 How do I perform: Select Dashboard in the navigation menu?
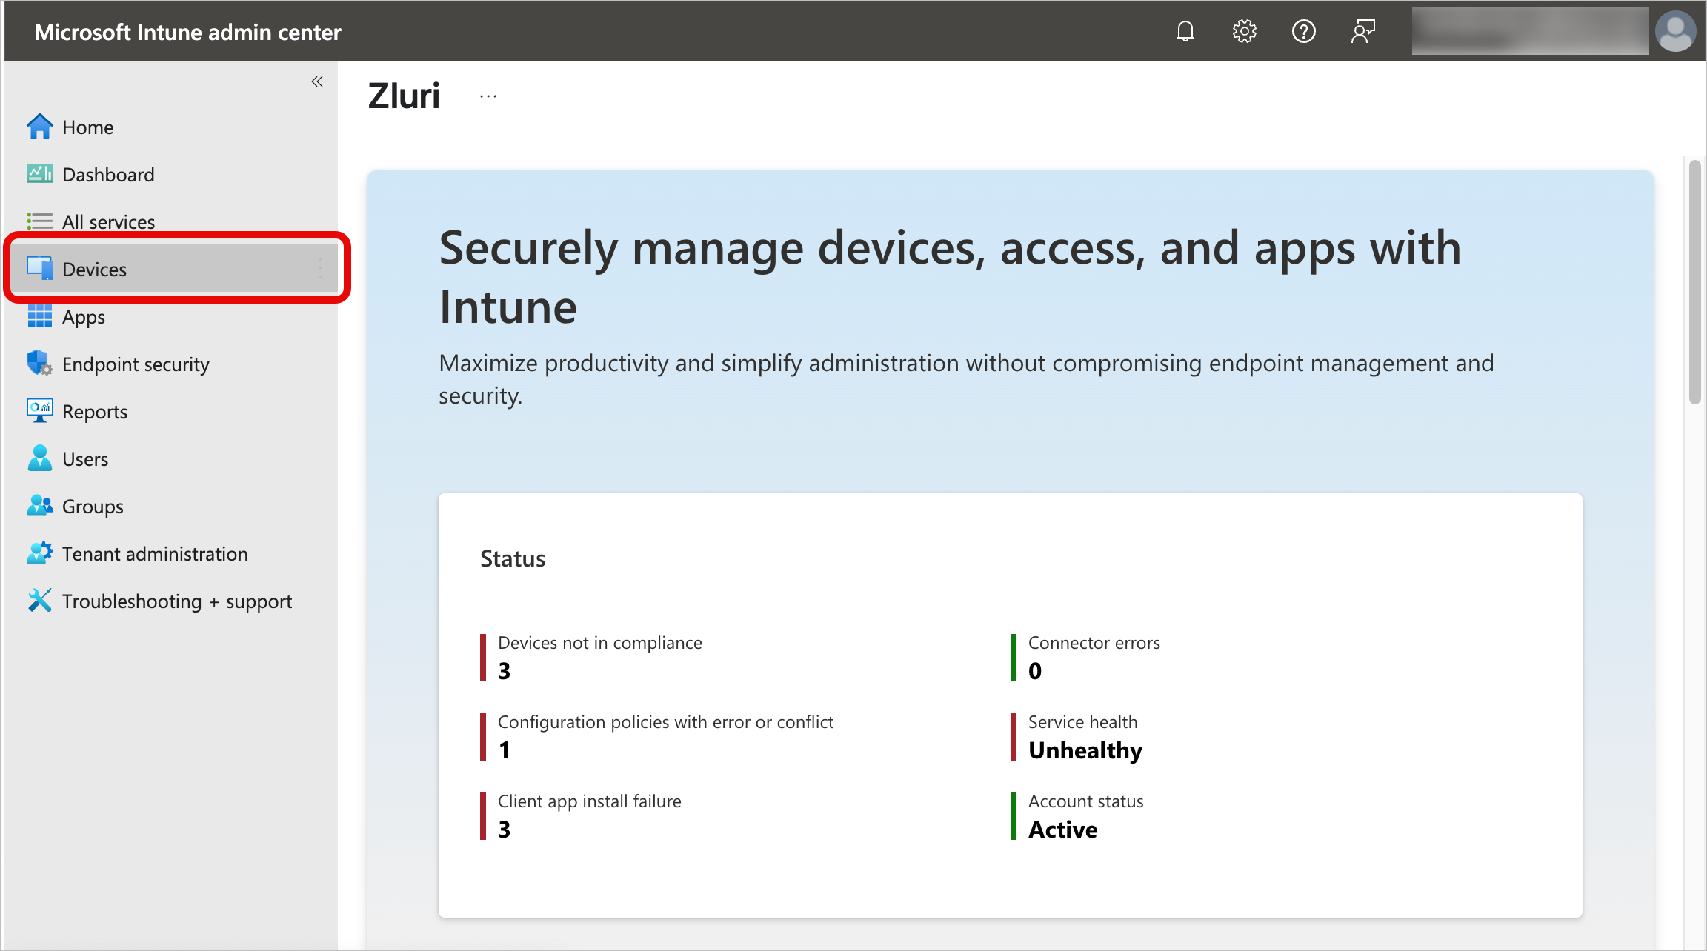pos(108,175)
